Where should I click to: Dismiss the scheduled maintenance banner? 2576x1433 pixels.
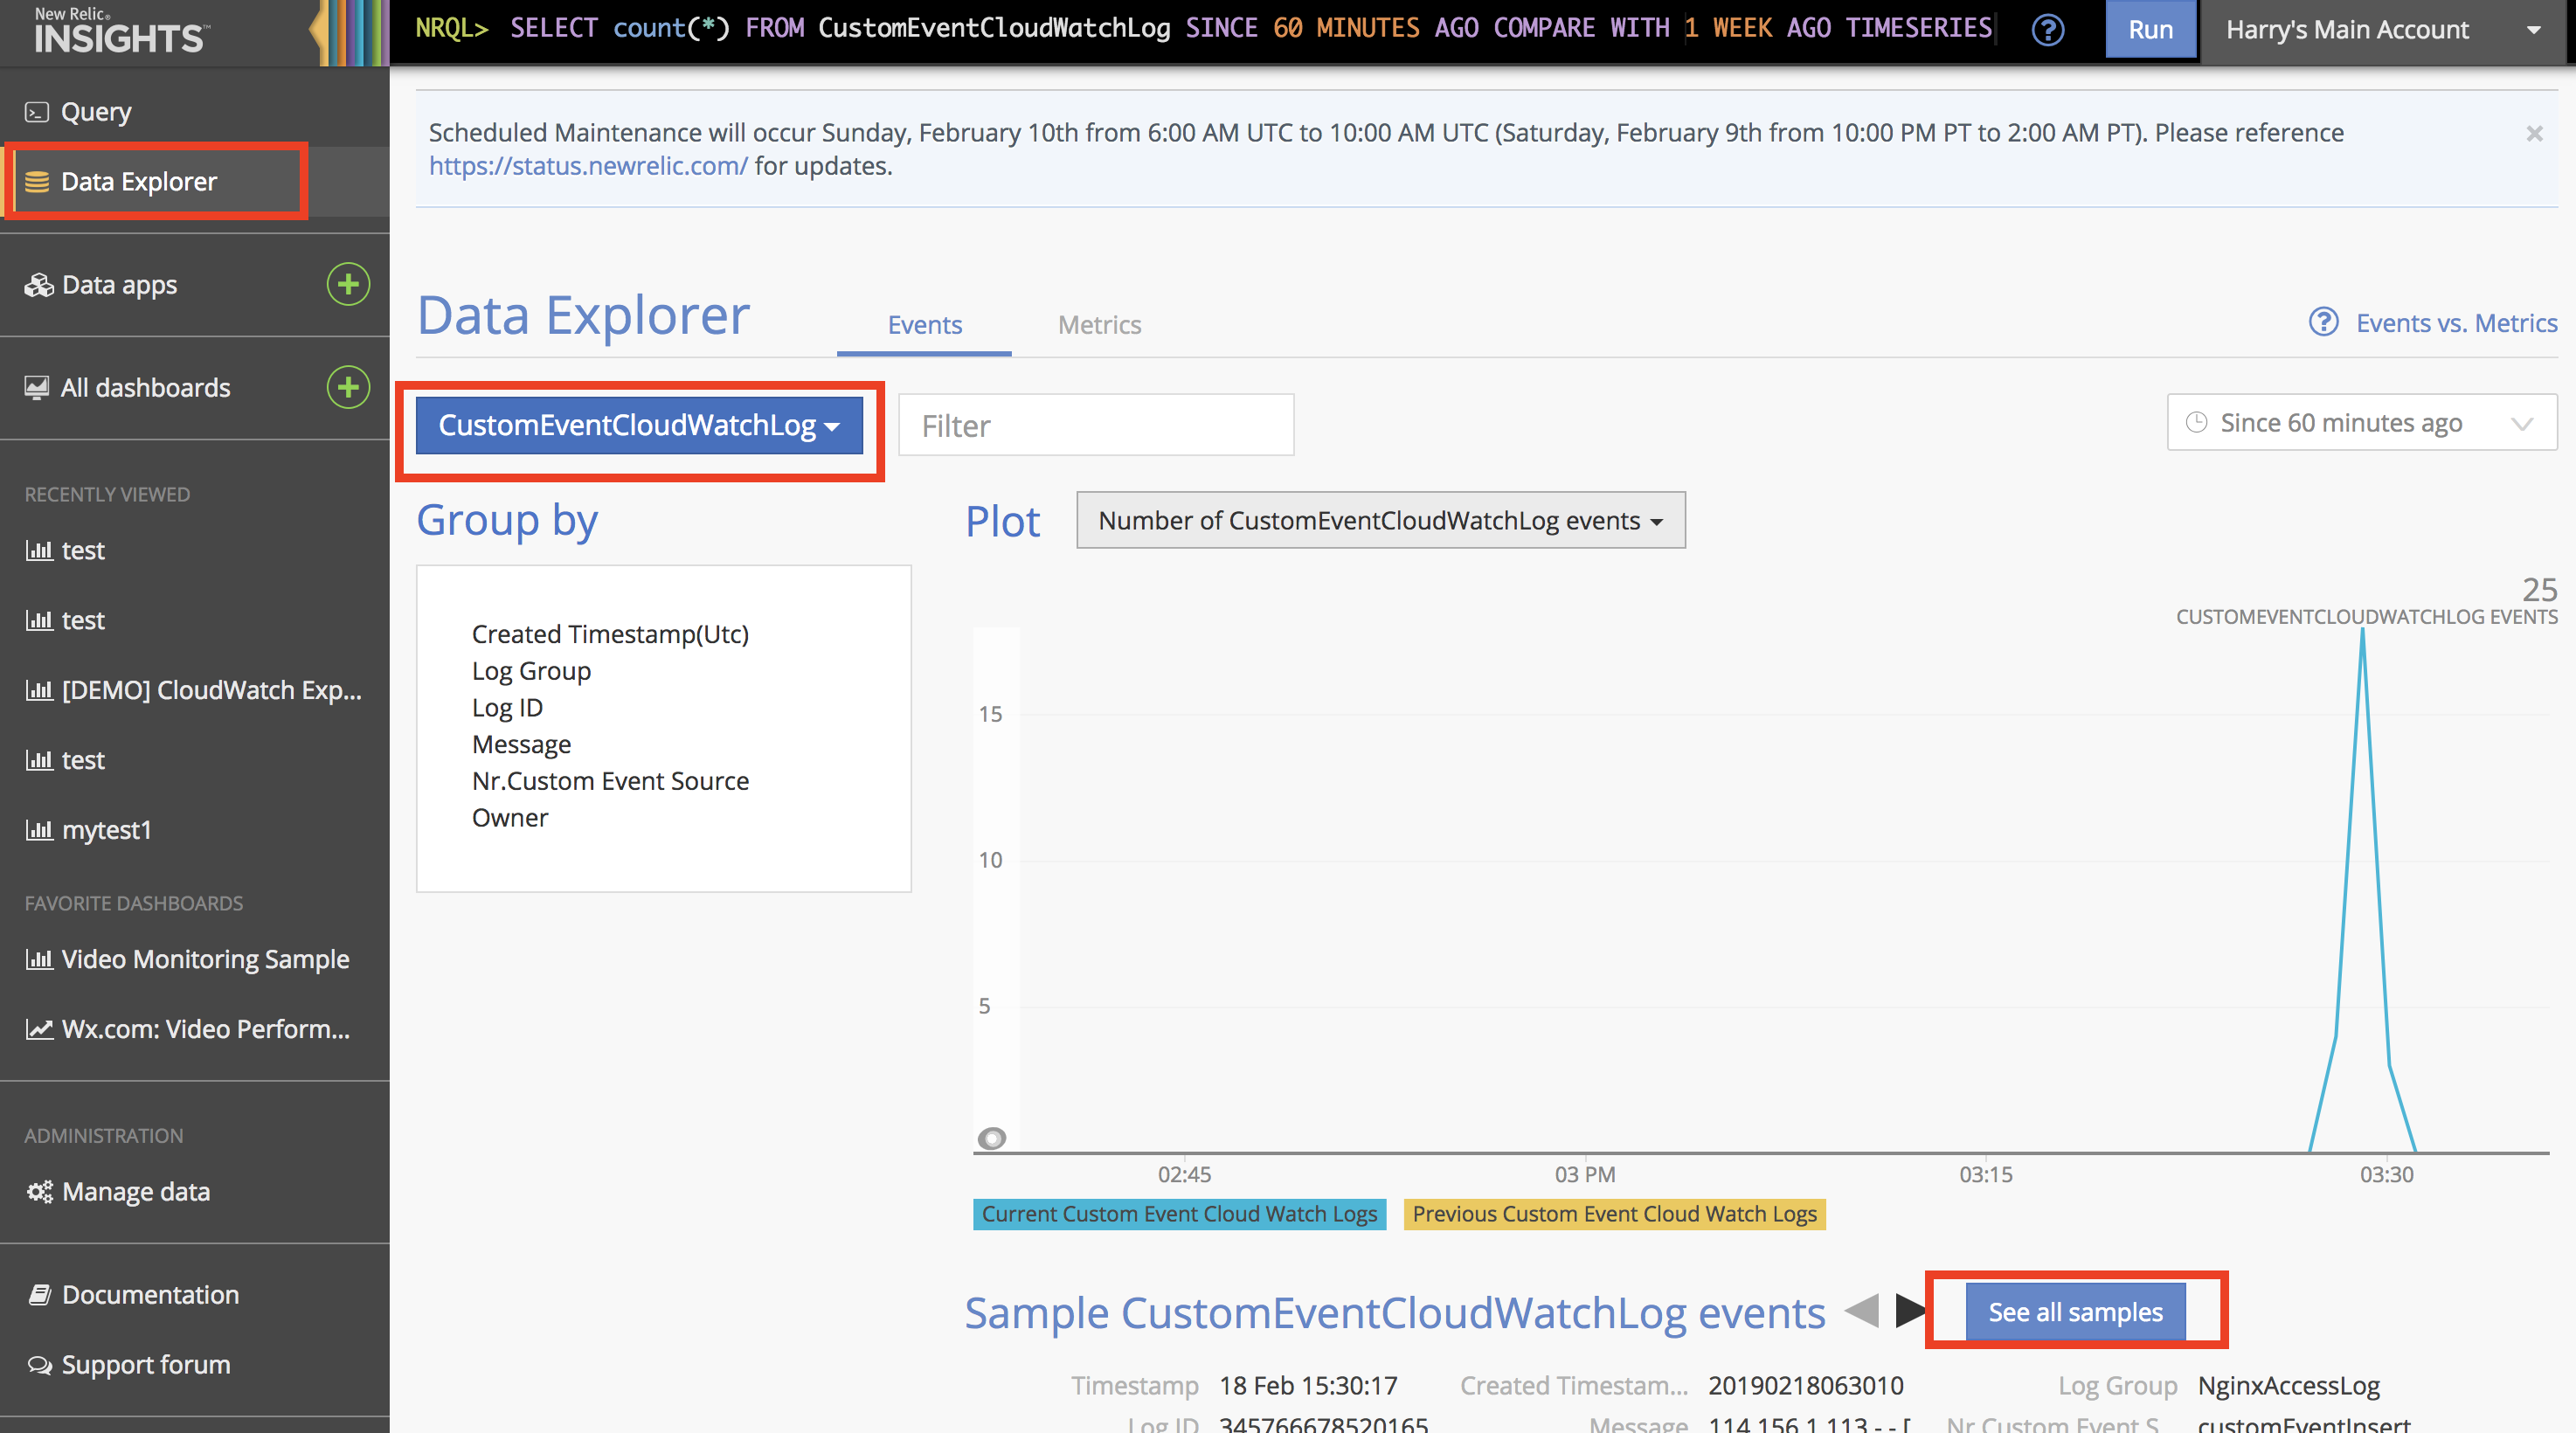pos(2533,133)
